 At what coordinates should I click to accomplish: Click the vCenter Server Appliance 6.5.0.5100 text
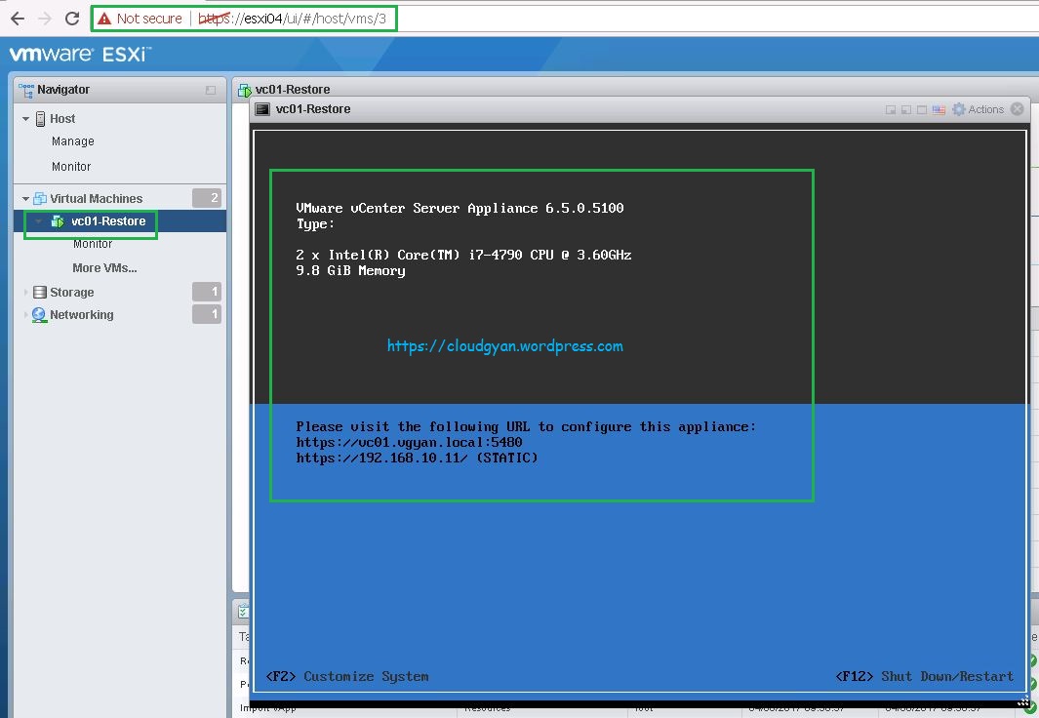point(460,208)
